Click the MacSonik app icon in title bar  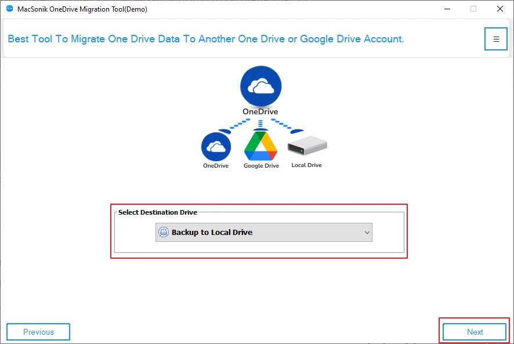9,9
